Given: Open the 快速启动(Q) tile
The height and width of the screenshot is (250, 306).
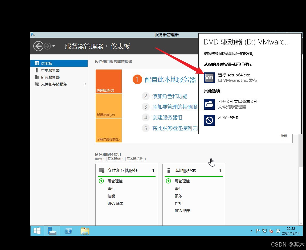Looking at the screenshot, I should coord(108,81).
